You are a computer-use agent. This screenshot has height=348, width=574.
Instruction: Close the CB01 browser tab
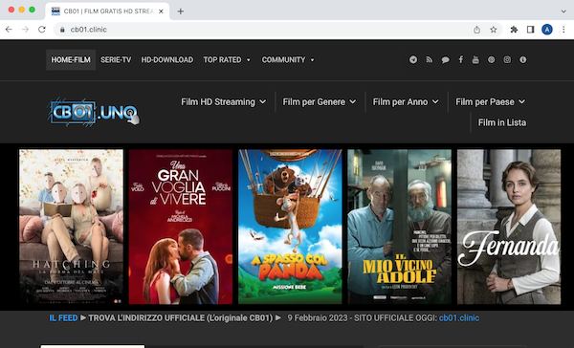tap(161, 11)
